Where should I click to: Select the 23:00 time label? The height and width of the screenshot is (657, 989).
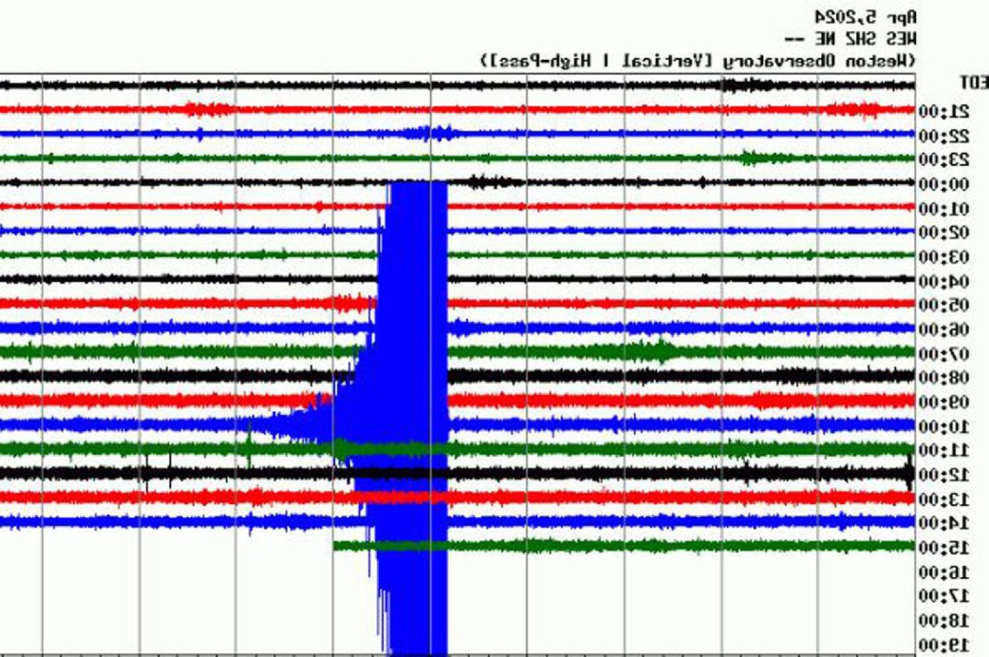click(x=944, y=160)
